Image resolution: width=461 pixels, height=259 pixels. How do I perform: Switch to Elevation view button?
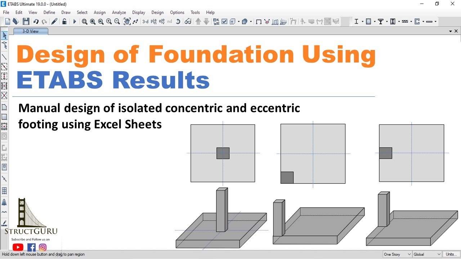162,22
